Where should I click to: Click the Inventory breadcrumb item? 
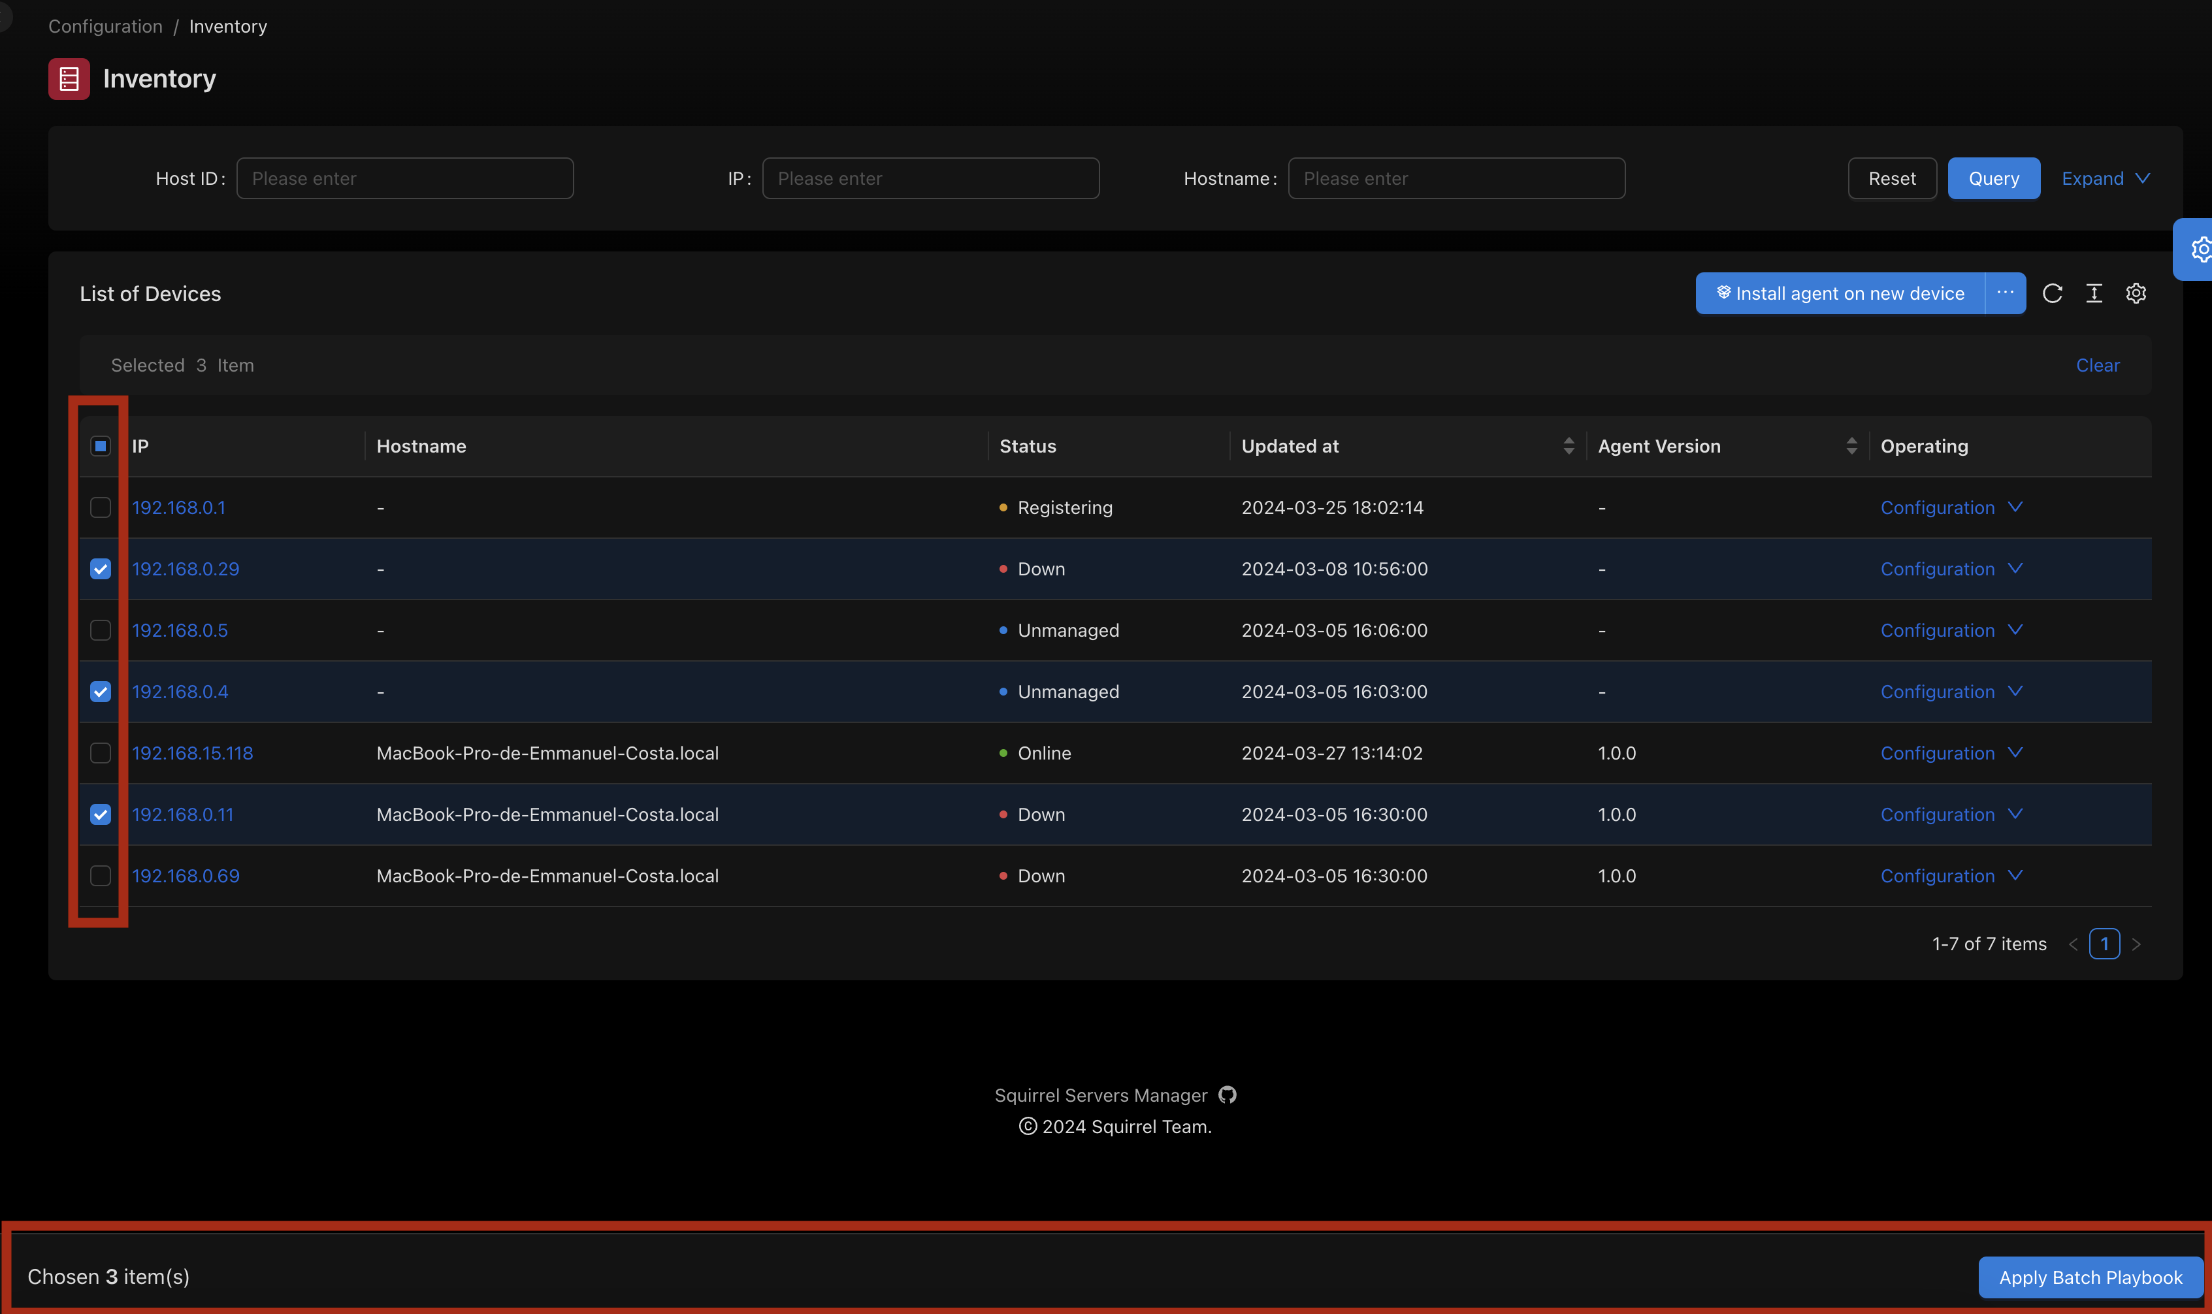(x=227, y=27)
